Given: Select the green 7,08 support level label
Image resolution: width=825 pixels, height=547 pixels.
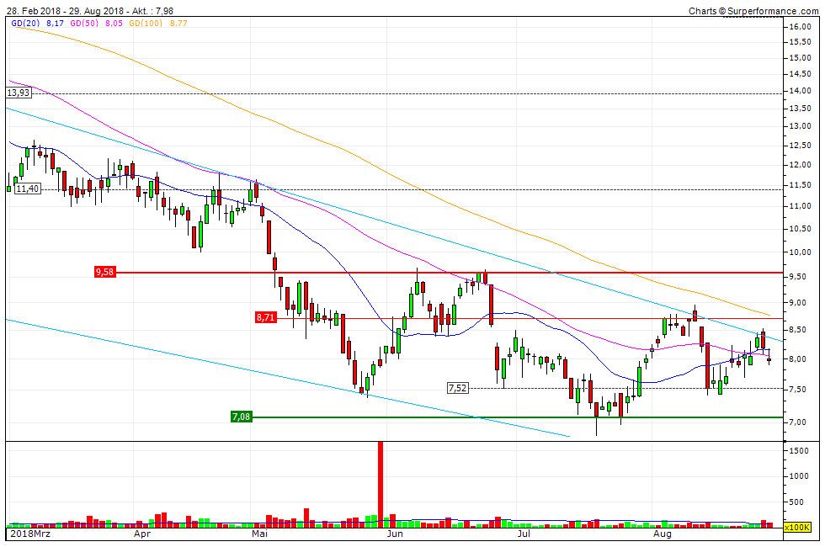Looking at the screenshot, I should point(241,417).
